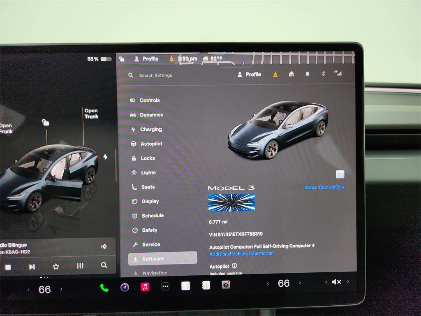Increase volume with the right chevron
Viewport: 421px width, 316px height.
coord(348,281)
